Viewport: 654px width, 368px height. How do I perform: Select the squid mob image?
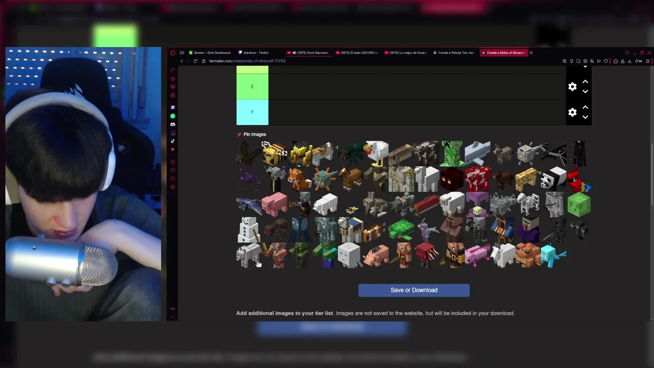tap(300, 231)
